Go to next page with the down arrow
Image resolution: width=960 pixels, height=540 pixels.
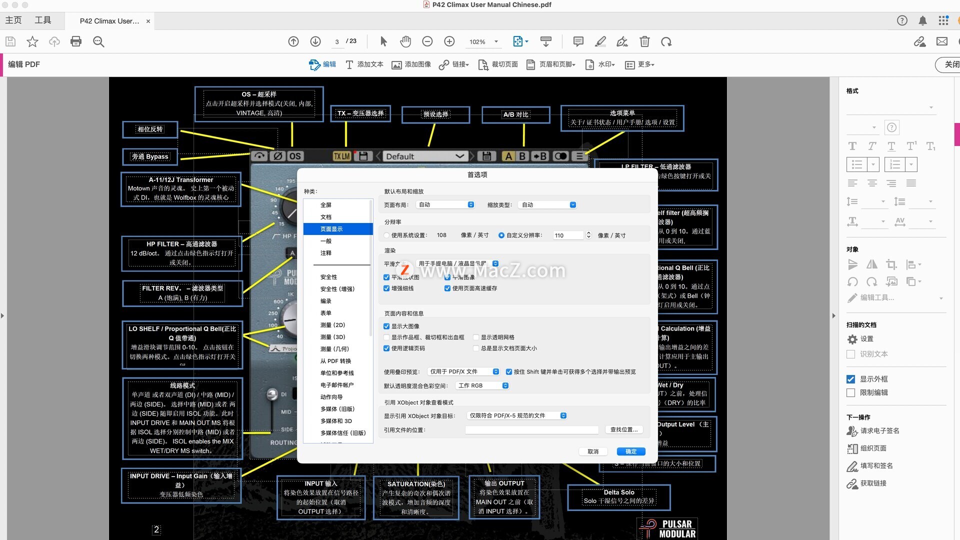(315, 41)
